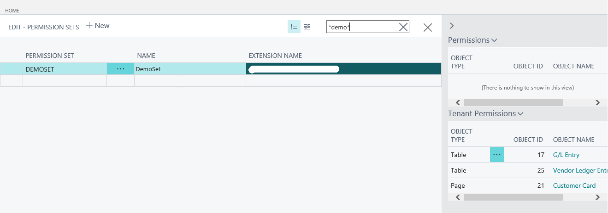Open the Customer Card link
This screenshot has width=608, height=213.
tap(574, 186)
